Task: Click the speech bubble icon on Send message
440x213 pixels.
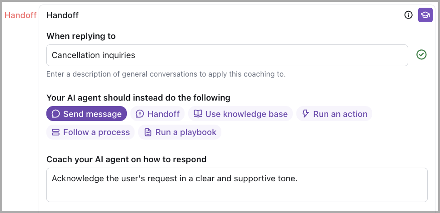Action: pos(56,114)
